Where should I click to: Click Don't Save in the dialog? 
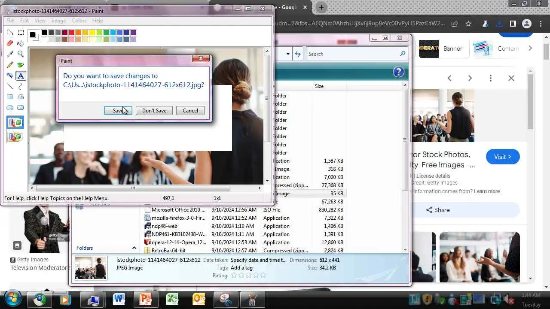tap(154, 111)
